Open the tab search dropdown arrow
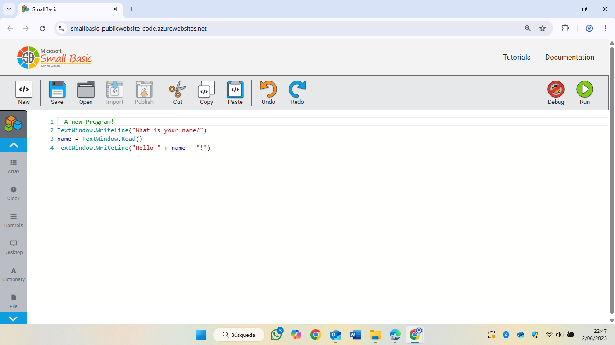 tap(9, 9)
